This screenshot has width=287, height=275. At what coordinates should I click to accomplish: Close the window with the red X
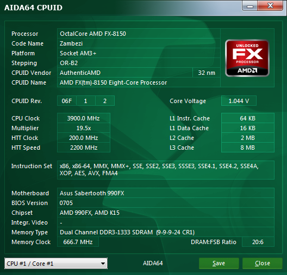270,6
